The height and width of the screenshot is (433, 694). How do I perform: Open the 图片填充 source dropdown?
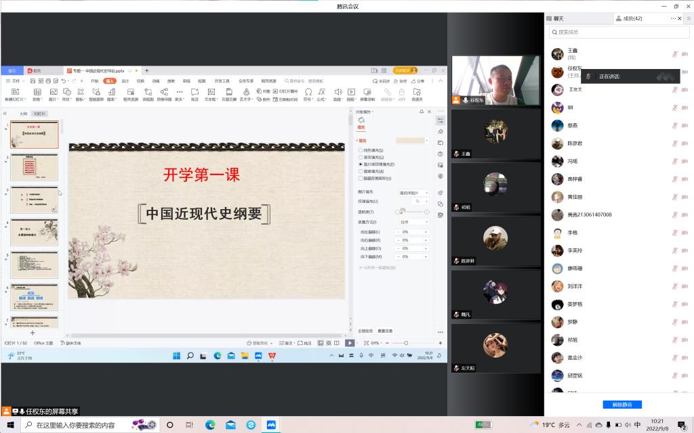tap(413, 193)
